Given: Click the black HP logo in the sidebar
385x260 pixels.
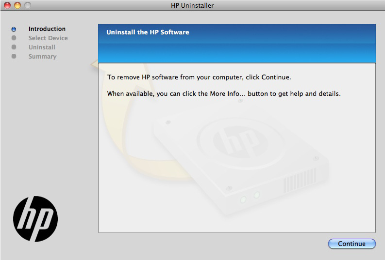Looking at the screenshot, I should (x=35, y=219).
